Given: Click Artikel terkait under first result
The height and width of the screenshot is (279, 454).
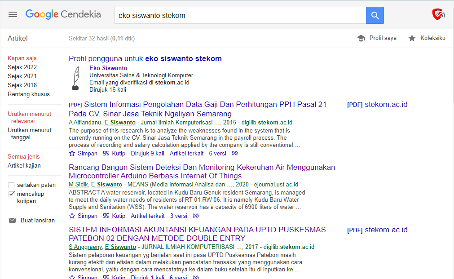Looking at the screenshot, I should [x=186, y=153].
